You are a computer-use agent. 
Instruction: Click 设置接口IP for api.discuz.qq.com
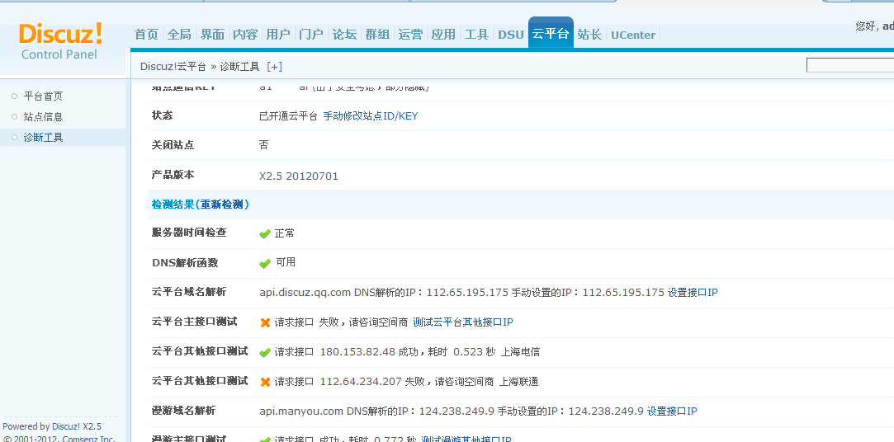point(693,293)
